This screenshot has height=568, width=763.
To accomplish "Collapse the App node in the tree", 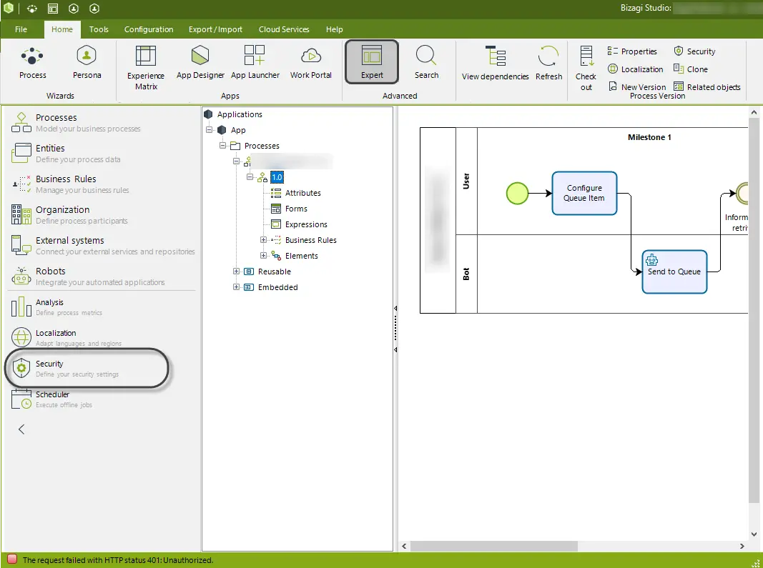I will (x=210, y=130).
